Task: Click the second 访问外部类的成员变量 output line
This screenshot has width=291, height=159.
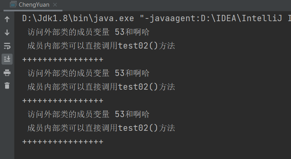Action: click(x=88, y=73)
